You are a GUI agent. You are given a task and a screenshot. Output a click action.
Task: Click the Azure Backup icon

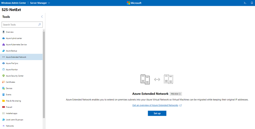click(4, 51)
